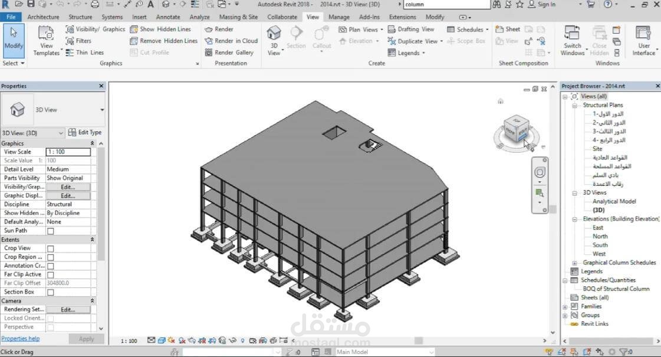Collapse the Elevations (Building Elevation) node

click(x=574, y=220)
